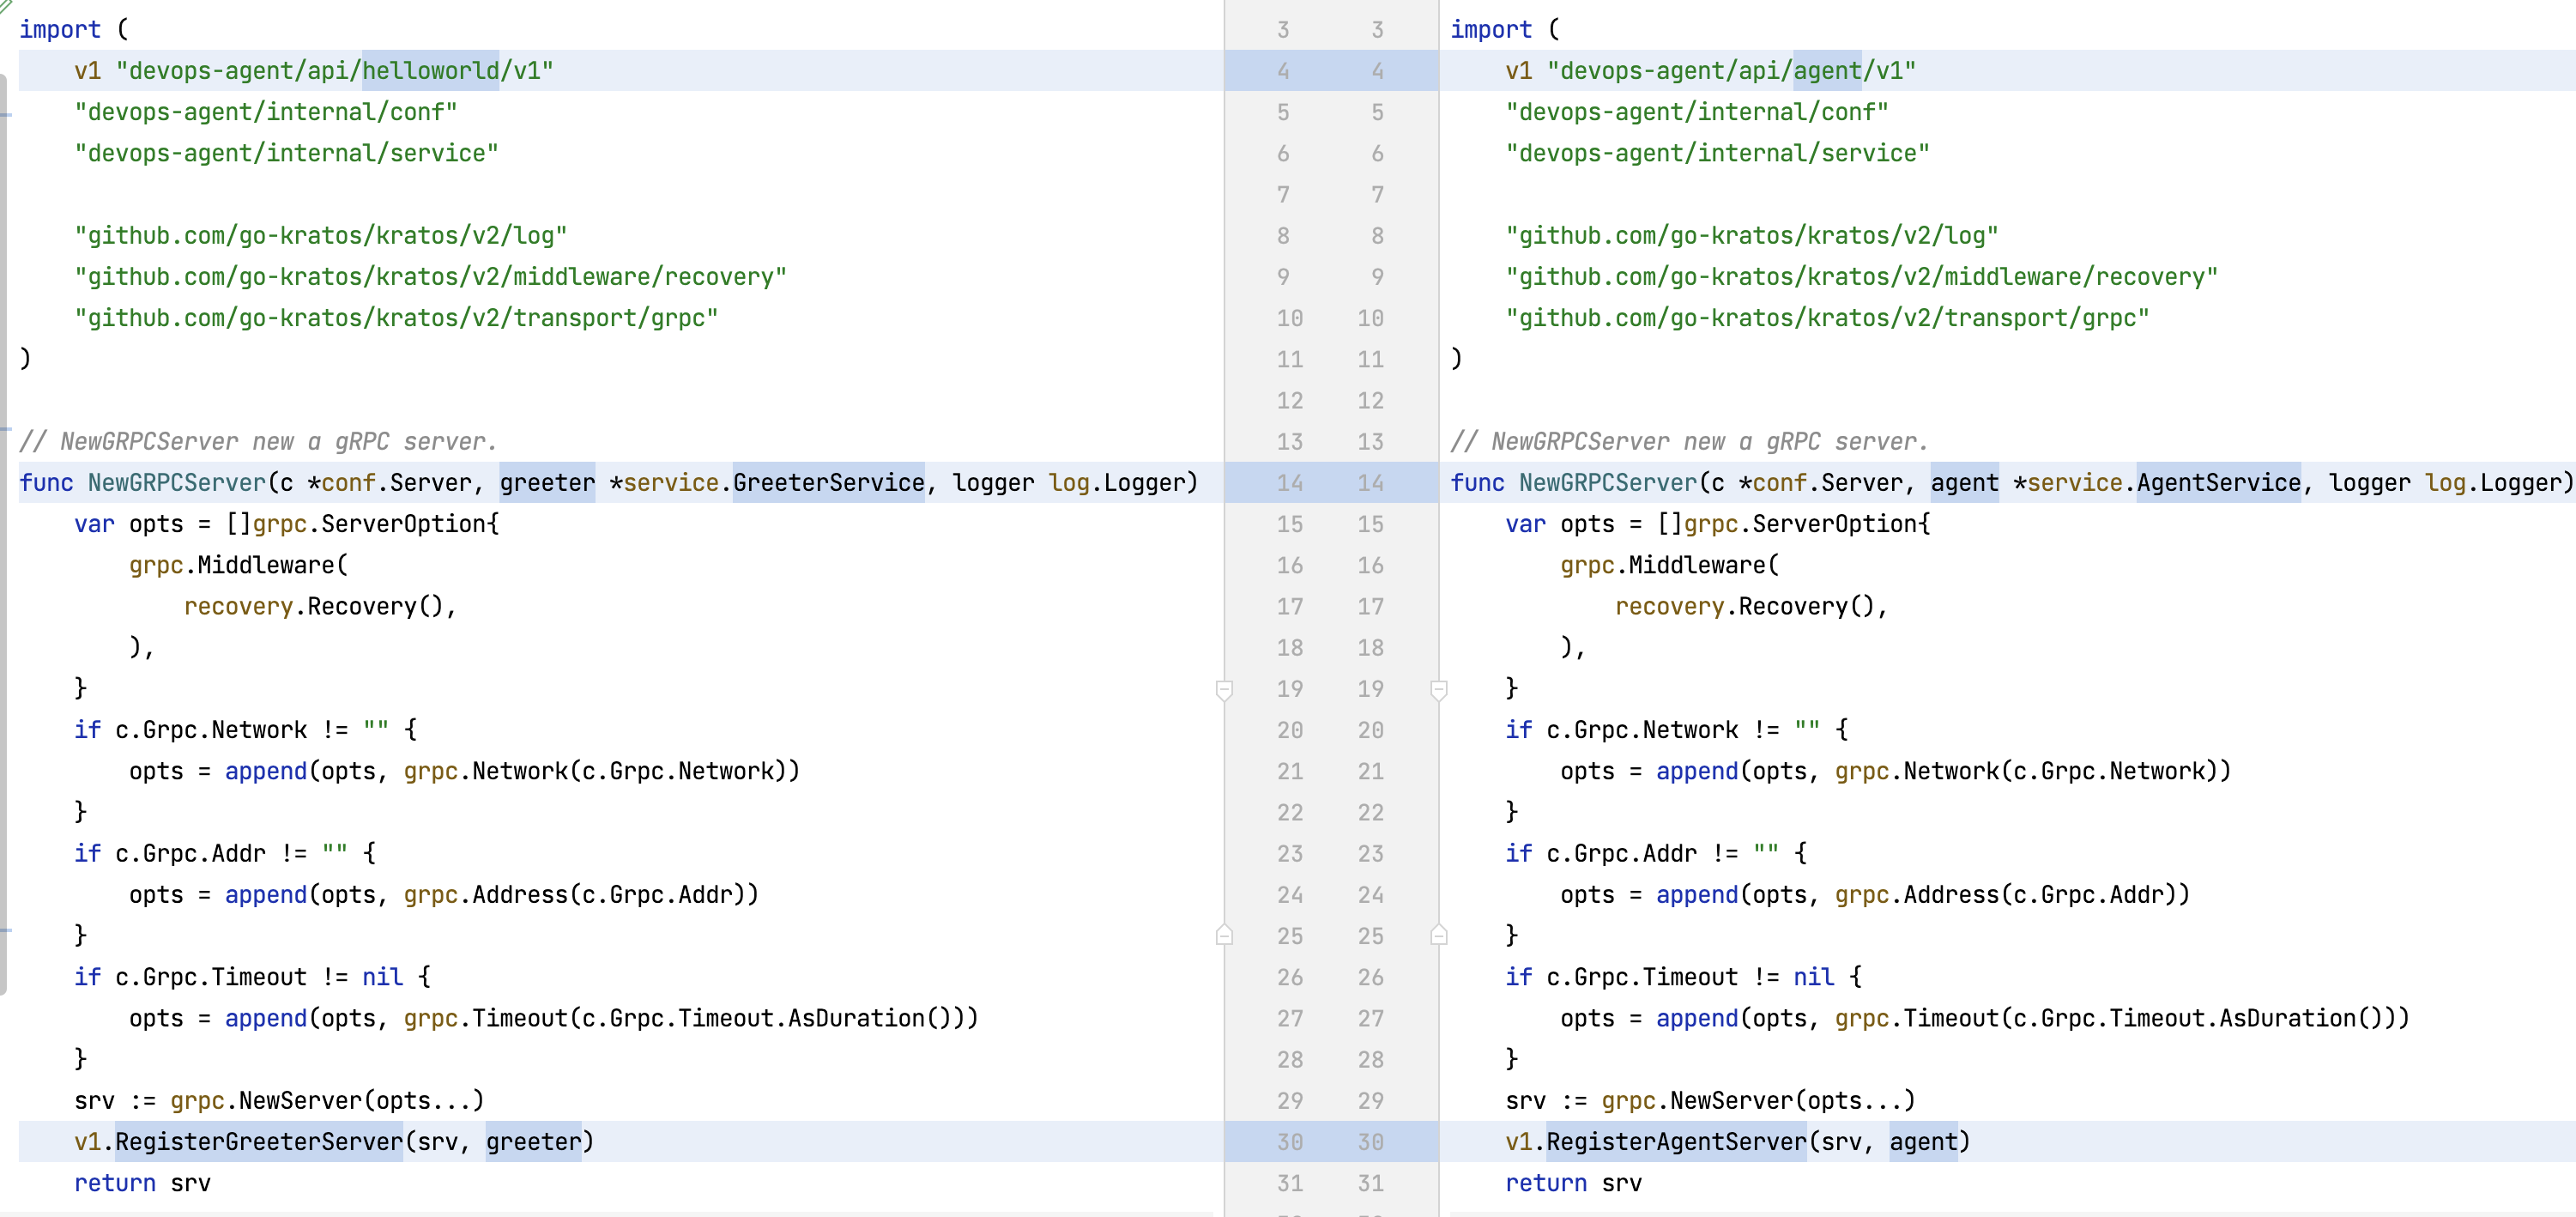Click changed line number 14 in right gutter
The height and width of the screenshot is (1217, 2576).
[x=1370, y=483]
